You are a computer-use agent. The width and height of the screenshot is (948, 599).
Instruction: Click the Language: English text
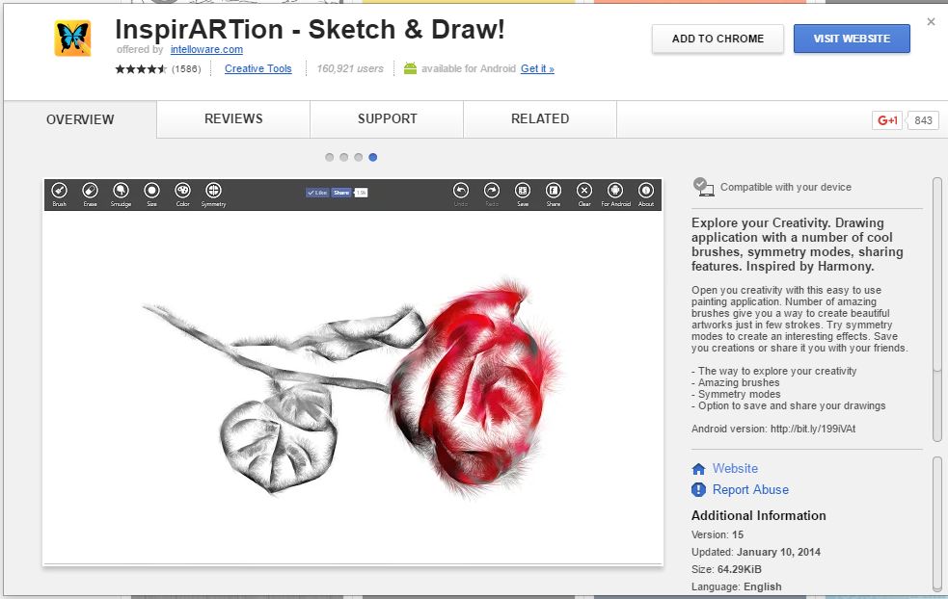(737, 586)
